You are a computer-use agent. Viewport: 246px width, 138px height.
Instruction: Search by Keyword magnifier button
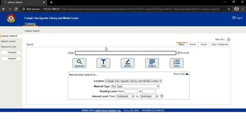tap(79, 63)
